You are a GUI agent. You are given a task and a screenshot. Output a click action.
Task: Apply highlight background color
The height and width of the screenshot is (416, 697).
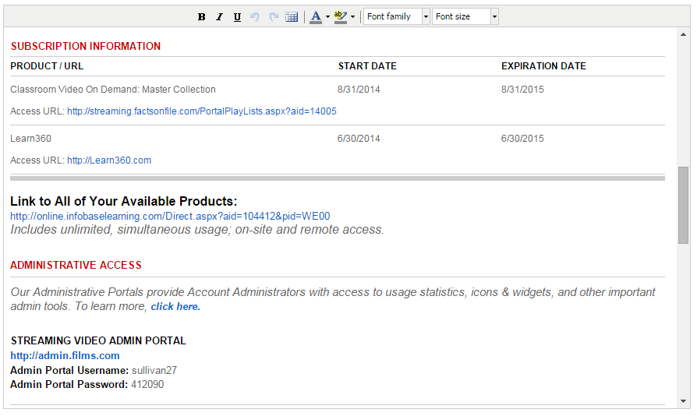pyautogui.click(x=341, y=17)
